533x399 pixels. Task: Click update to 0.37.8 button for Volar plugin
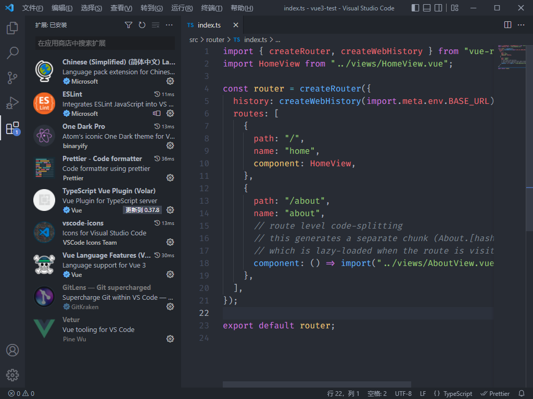click(142, 210)
